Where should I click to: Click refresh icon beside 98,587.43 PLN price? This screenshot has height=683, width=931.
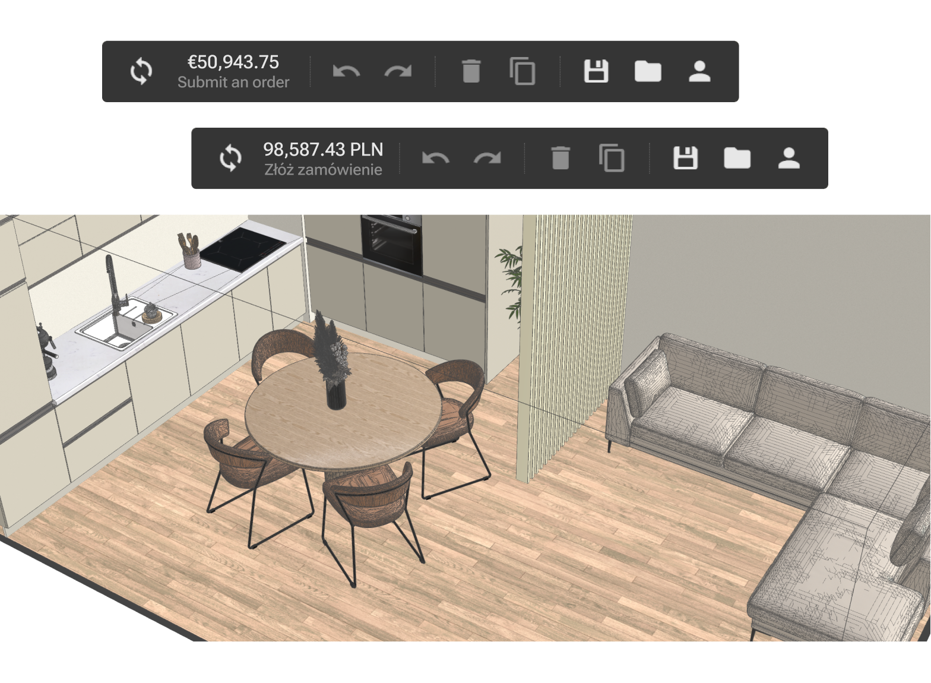click(230, 159)
